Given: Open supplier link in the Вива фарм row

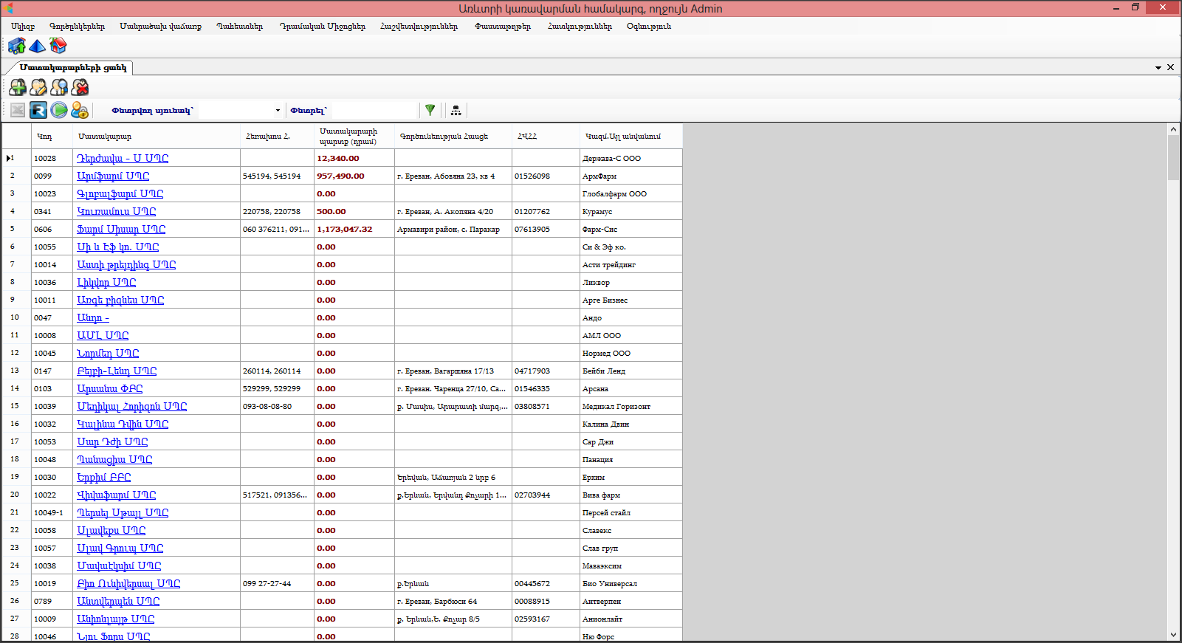Looking at the screenshot, I should point(117,495).
